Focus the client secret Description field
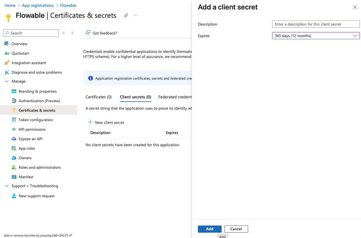Image resolution: width=361 pixels, height=238 pixels. [316, 24]
